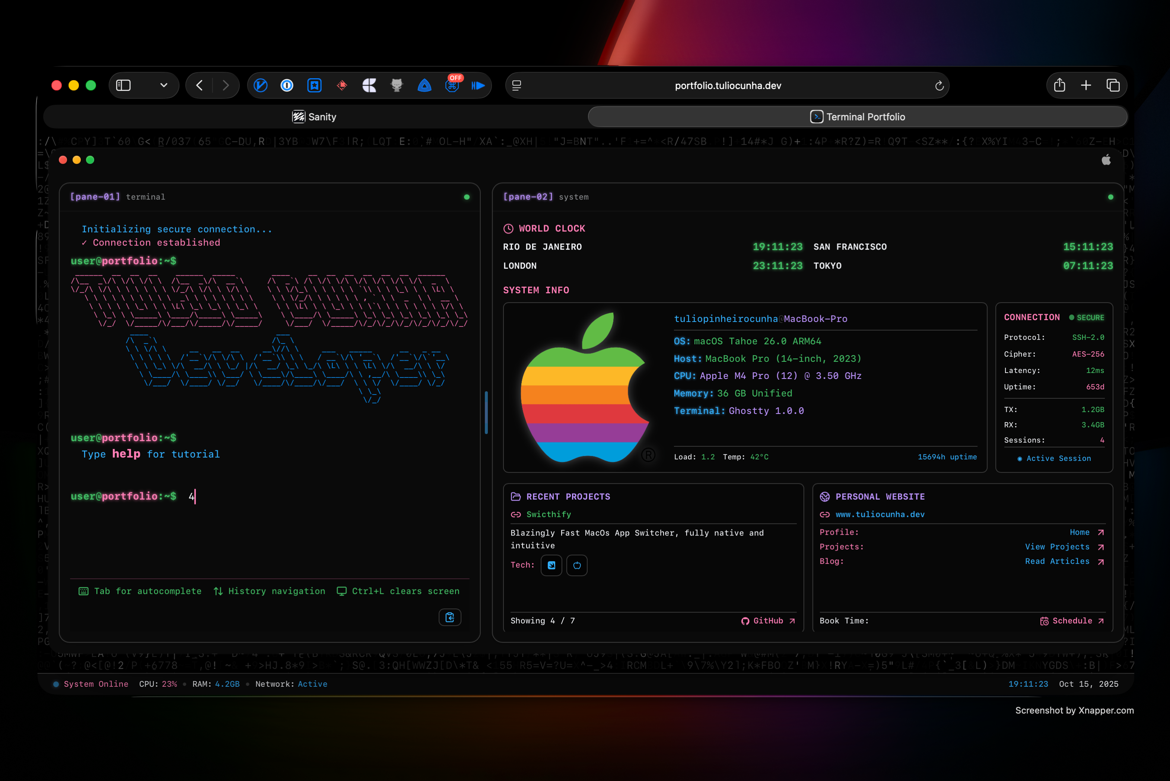Click the RAM: 4.2GB status entry
Image resolution: width=1170 pixels, height=781 pixels.
tap(216, 684)
